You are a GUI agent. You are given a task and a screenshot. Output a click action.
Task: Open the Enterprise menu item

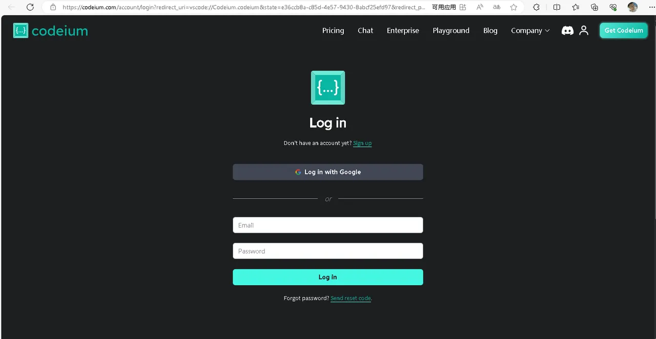point(403,31)
